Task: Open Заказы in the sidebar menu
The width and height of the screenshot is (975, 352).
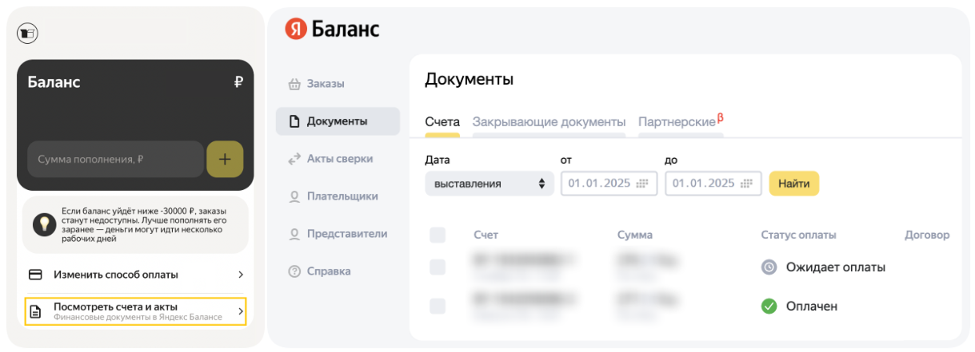Action: pyautogui.click(x=326, y=84)
